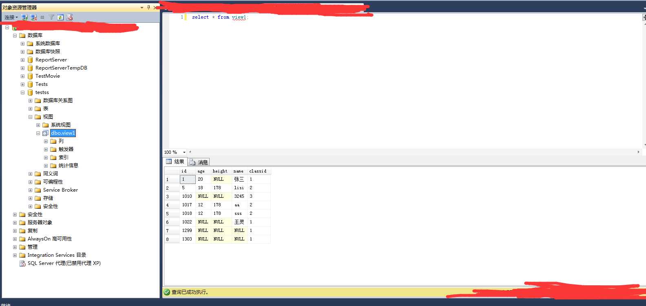This screenshot has height=306, width=646.
Task: Expand the 可编程性 folder node
Action: tap(30, 182)
